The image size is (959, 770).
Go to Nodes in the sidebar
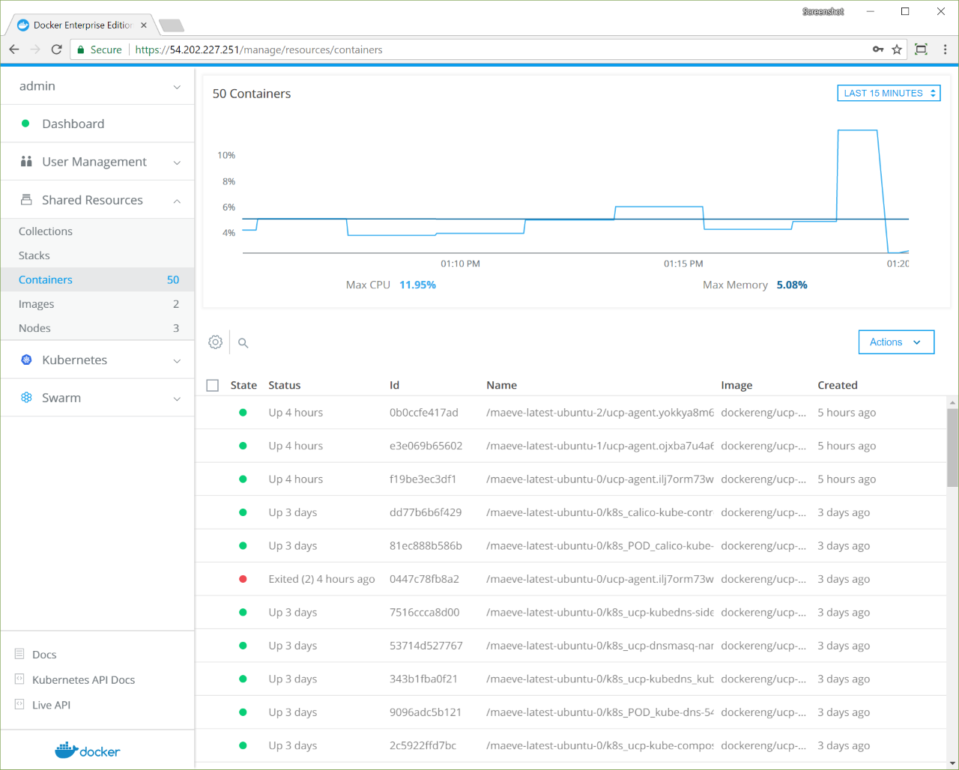35,328
